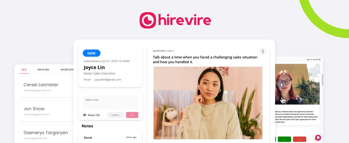Image resolution: width=349 pixels, height=143 pixels.
Task: Click the paperclip Attach file icon
Action: coord(85,115)
